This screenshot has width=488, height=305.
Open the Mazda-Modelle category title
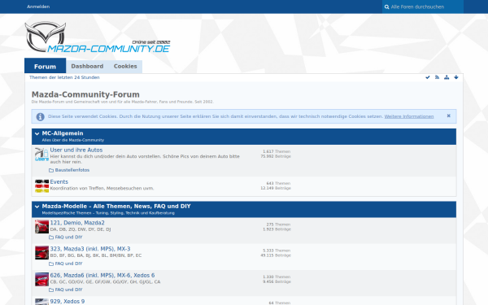[116, 206]
